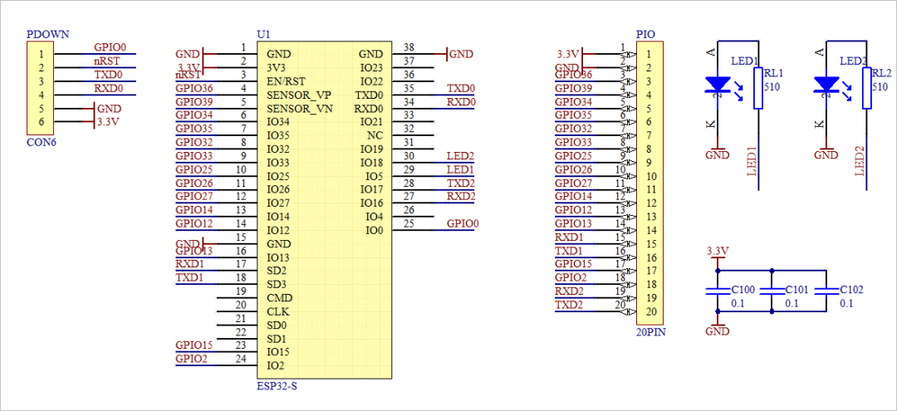Screen dimensions: 897x411
Task: Click the TXD0 net label near pin 35
Action: [x=460, y=89]
